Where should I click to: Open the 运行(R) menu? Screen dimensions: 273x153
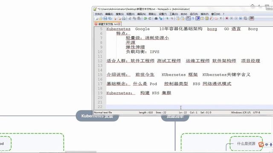point(194,14)
